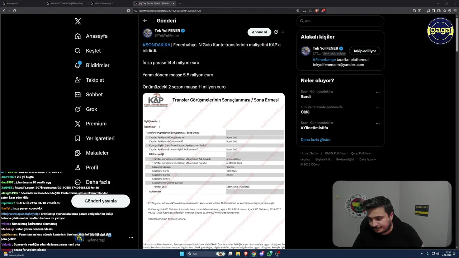The width and height of the screenshot is (459, 258).
Task: Focus the Ara search field
Action: point(340,21)
